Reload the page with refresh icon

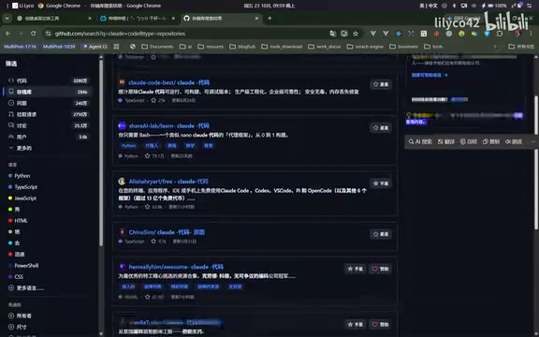coord(33,34)
